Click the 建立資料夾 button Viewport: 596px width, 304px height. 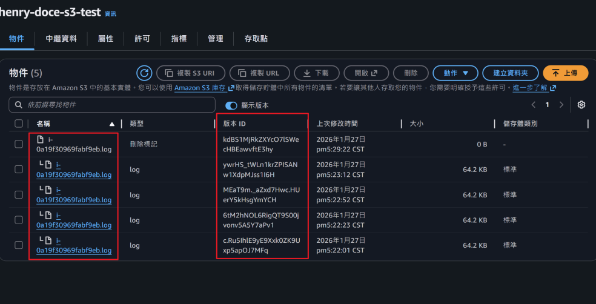[x=511, y=73]
